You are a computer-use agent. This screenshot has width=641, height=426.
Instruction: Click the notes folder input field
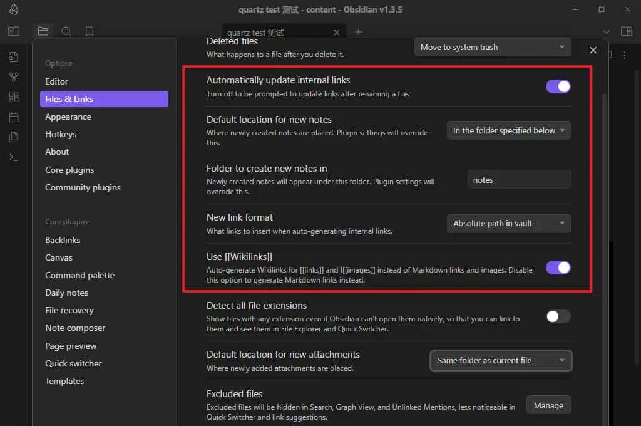click(519, 180)
